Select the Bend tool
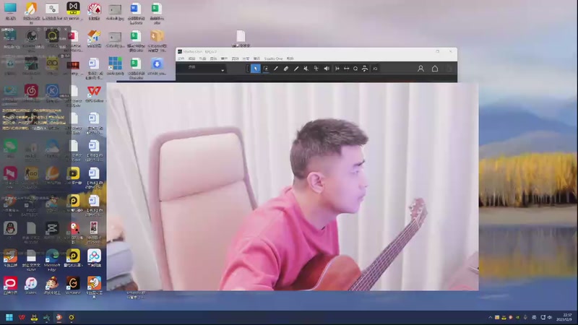The width and height of the screenshot is (578, 325). (x=316, y=69)
